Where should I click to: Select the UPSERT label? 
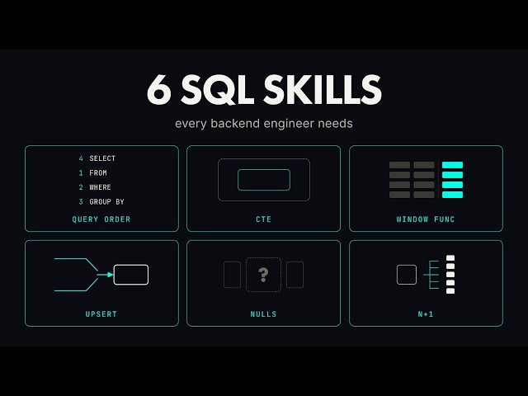click(101, 314)
